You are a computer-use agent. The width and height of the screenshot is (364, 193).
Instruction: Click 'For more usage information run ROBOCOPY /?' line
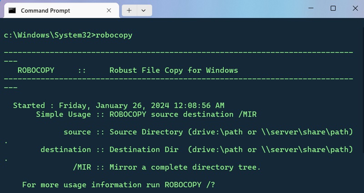pyautogui.click(x=119, y=185)
